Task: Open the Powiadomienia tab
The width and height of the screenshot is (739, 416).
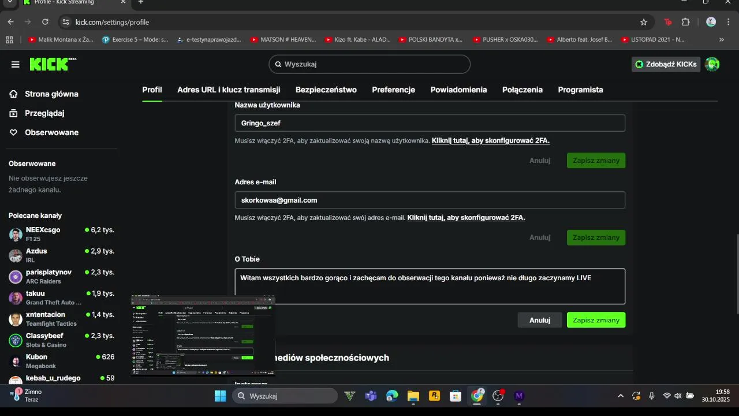Action: point(459,90)
